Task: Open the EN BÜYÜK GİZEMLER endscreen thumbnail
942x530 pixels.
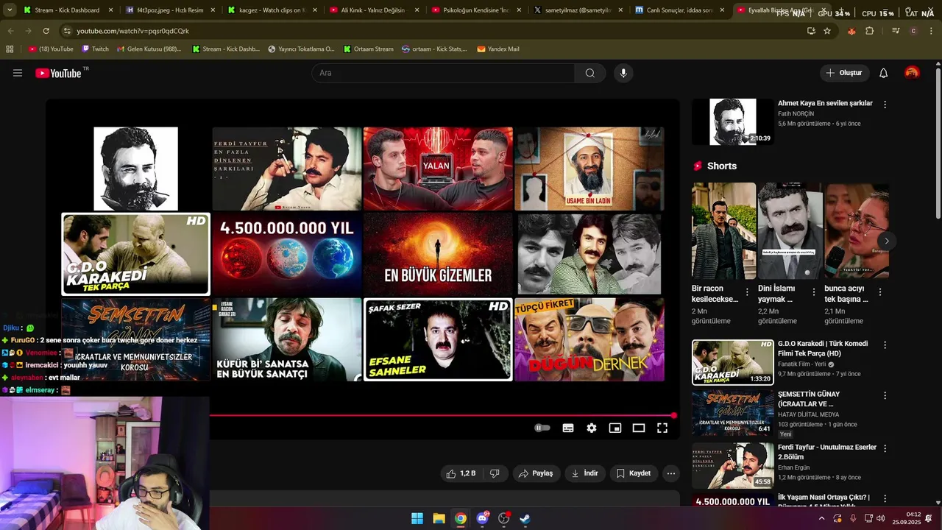Action: click(438, 254)
